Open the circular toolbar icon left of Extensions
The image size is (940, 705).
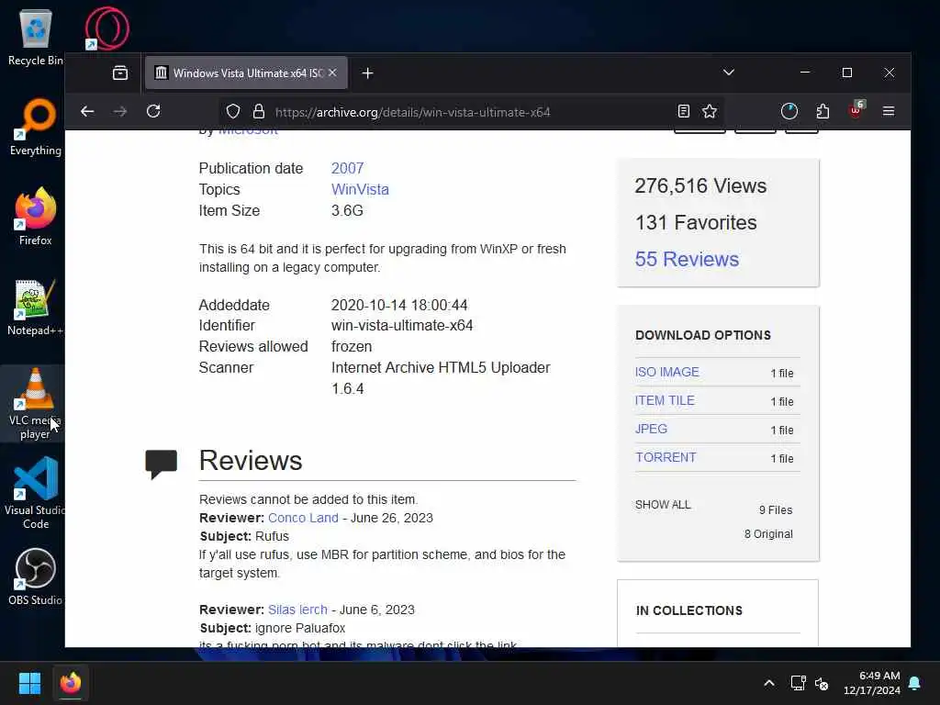(789, 111)
